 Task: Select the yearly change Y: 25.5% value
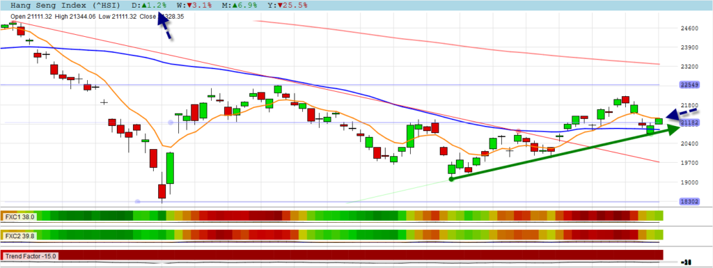(288, 6)
